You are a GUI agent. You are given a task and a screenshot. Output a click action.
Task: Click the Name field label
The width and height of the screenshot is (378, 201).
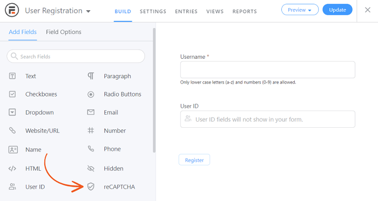(33, 150)
